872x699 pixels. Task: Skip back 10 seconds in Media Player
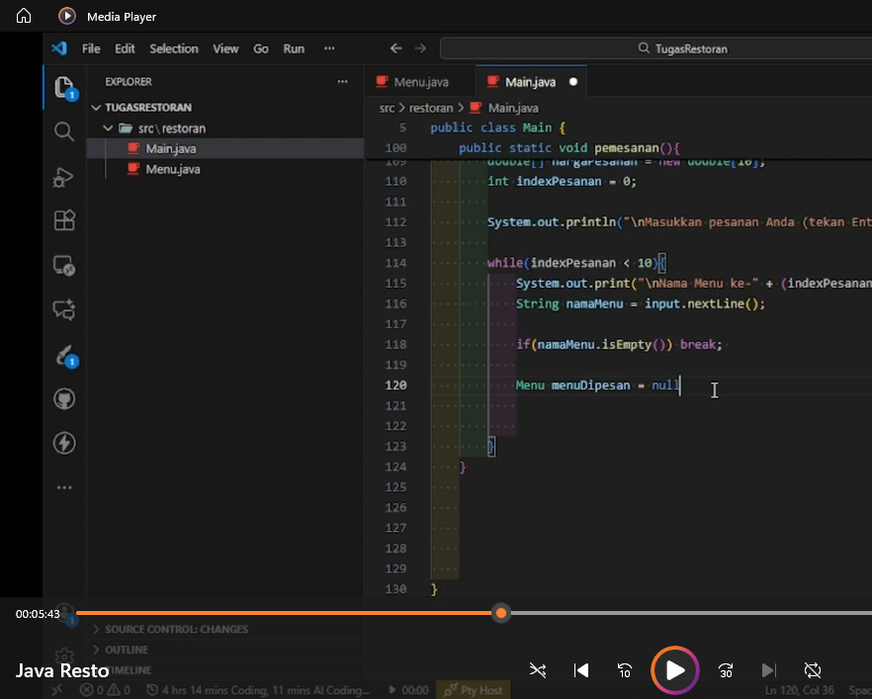624,670
